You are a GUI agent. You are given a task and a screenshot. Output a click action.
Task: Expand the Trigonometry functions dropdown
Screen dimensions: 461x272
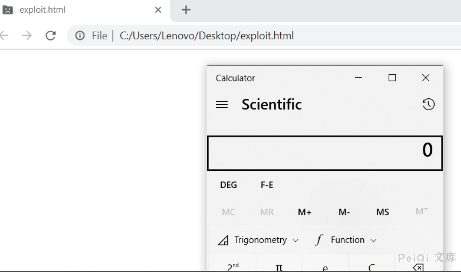(x=295, y=240)
